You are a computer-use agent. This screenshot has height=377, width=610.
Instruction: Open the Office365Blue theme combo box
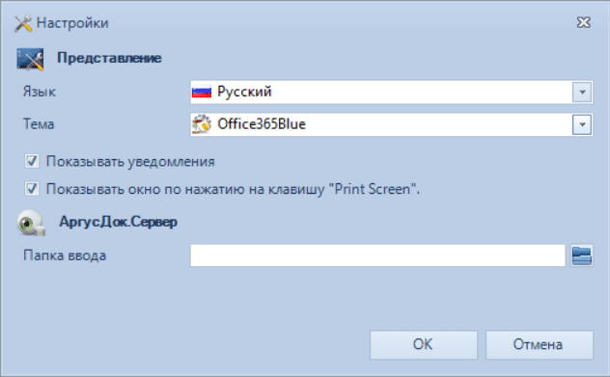coord(391,124)
